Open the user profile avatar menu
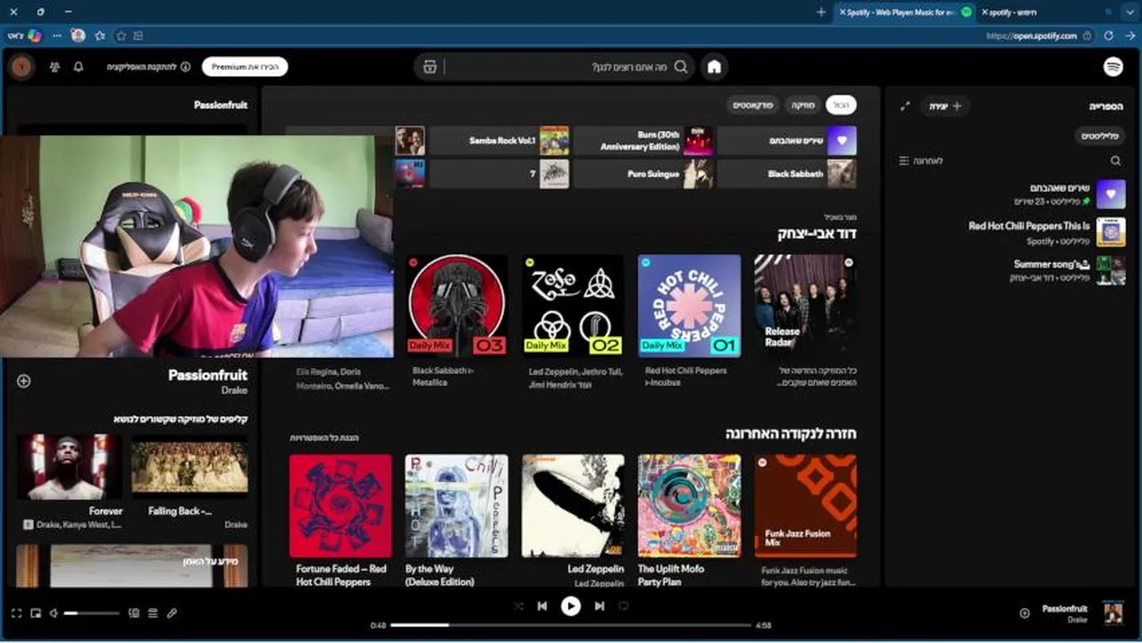 pyautogui.click(x=21, y=67)
